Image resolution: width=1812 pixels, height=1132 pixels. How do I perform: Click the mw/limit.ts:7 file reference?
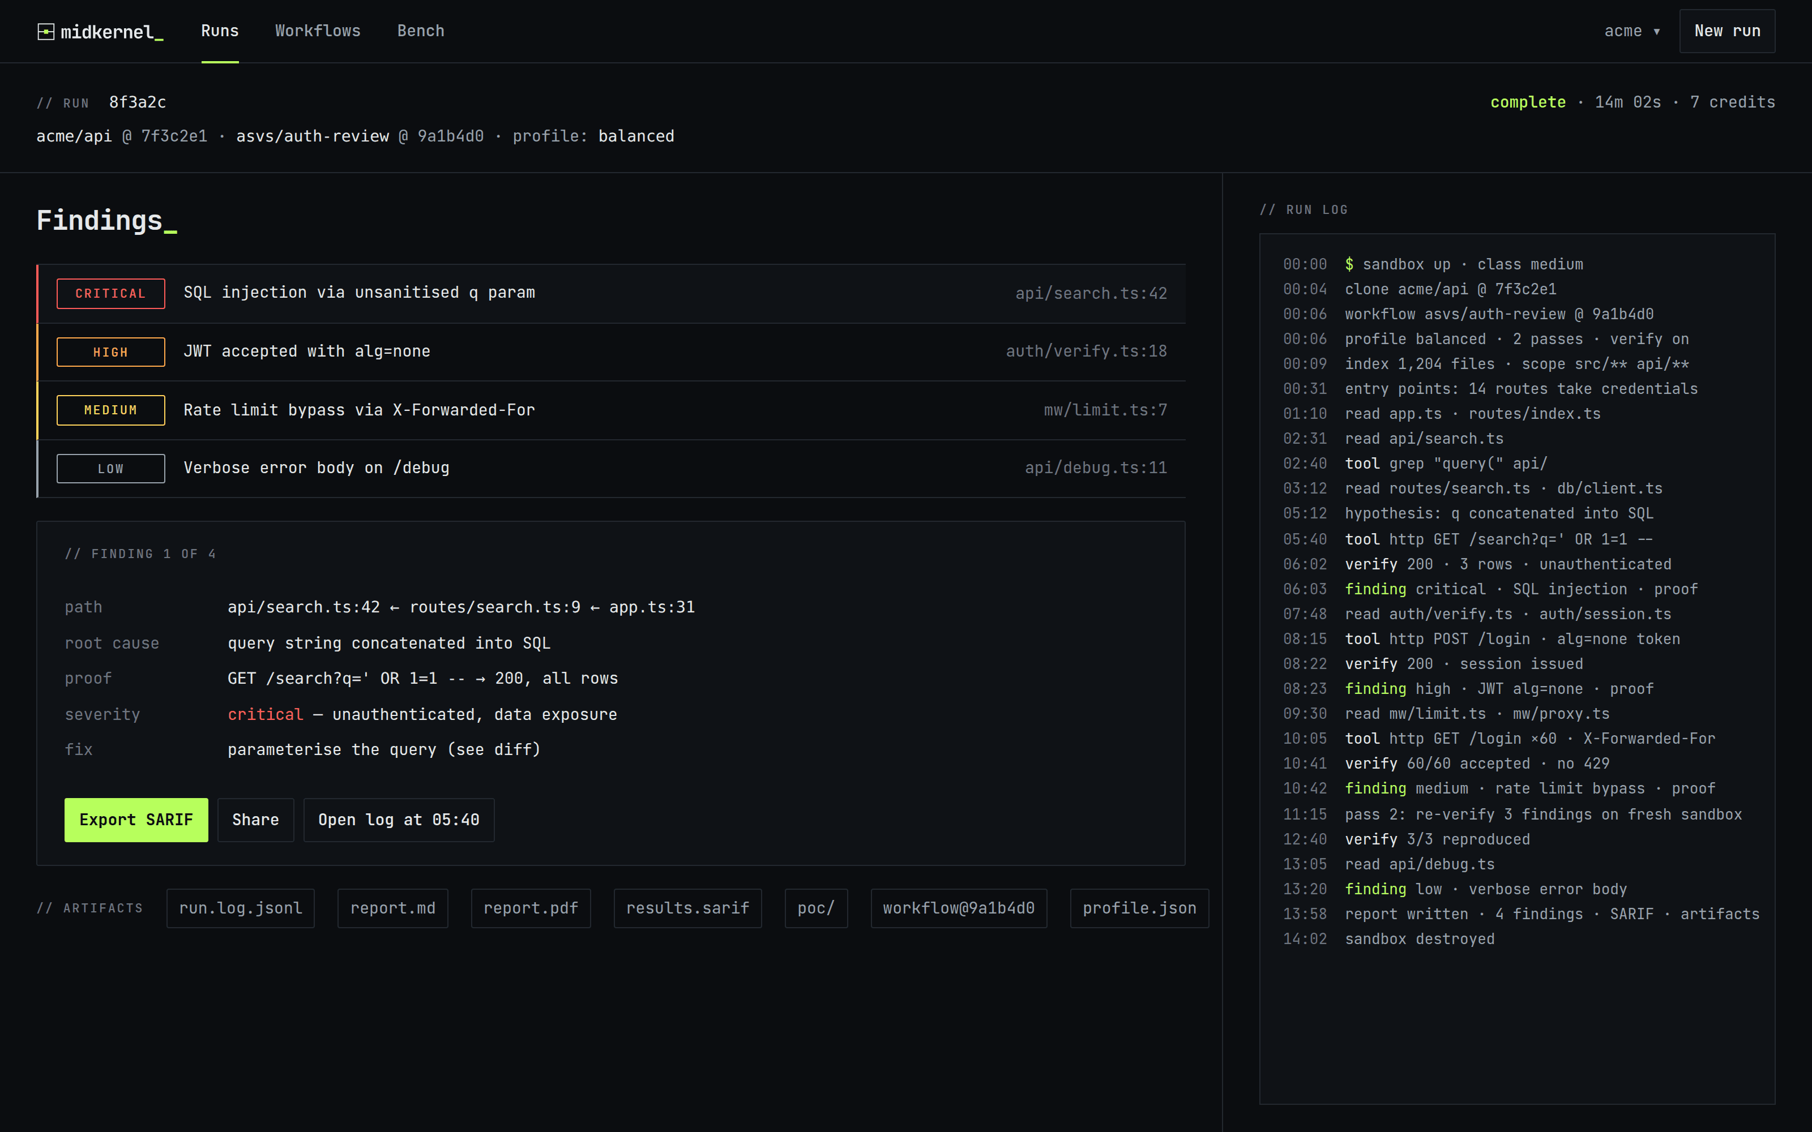[1105, 410]
